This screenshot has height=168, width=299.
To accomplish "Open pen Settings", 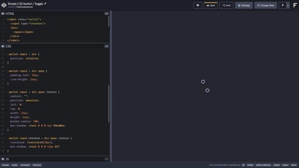I will click(244, 5).
